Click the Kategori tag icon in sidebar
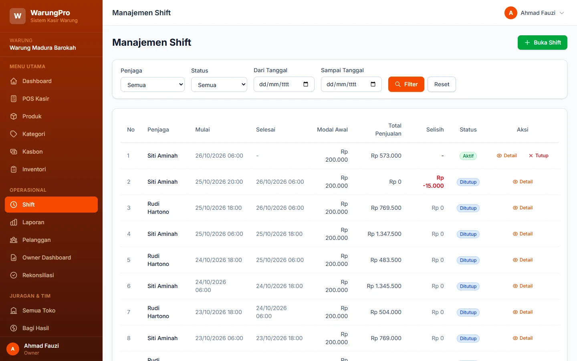This screenshot has width=577, height=361. coord(14,134)
